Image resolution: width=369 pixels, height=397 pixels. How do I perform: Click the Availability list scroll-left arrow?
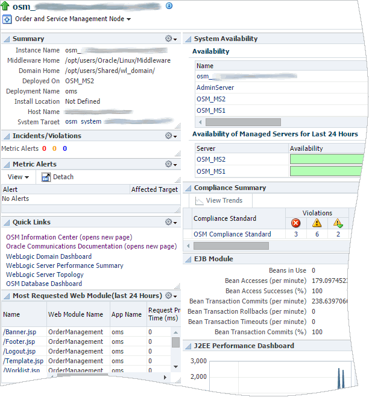[200, 122]
